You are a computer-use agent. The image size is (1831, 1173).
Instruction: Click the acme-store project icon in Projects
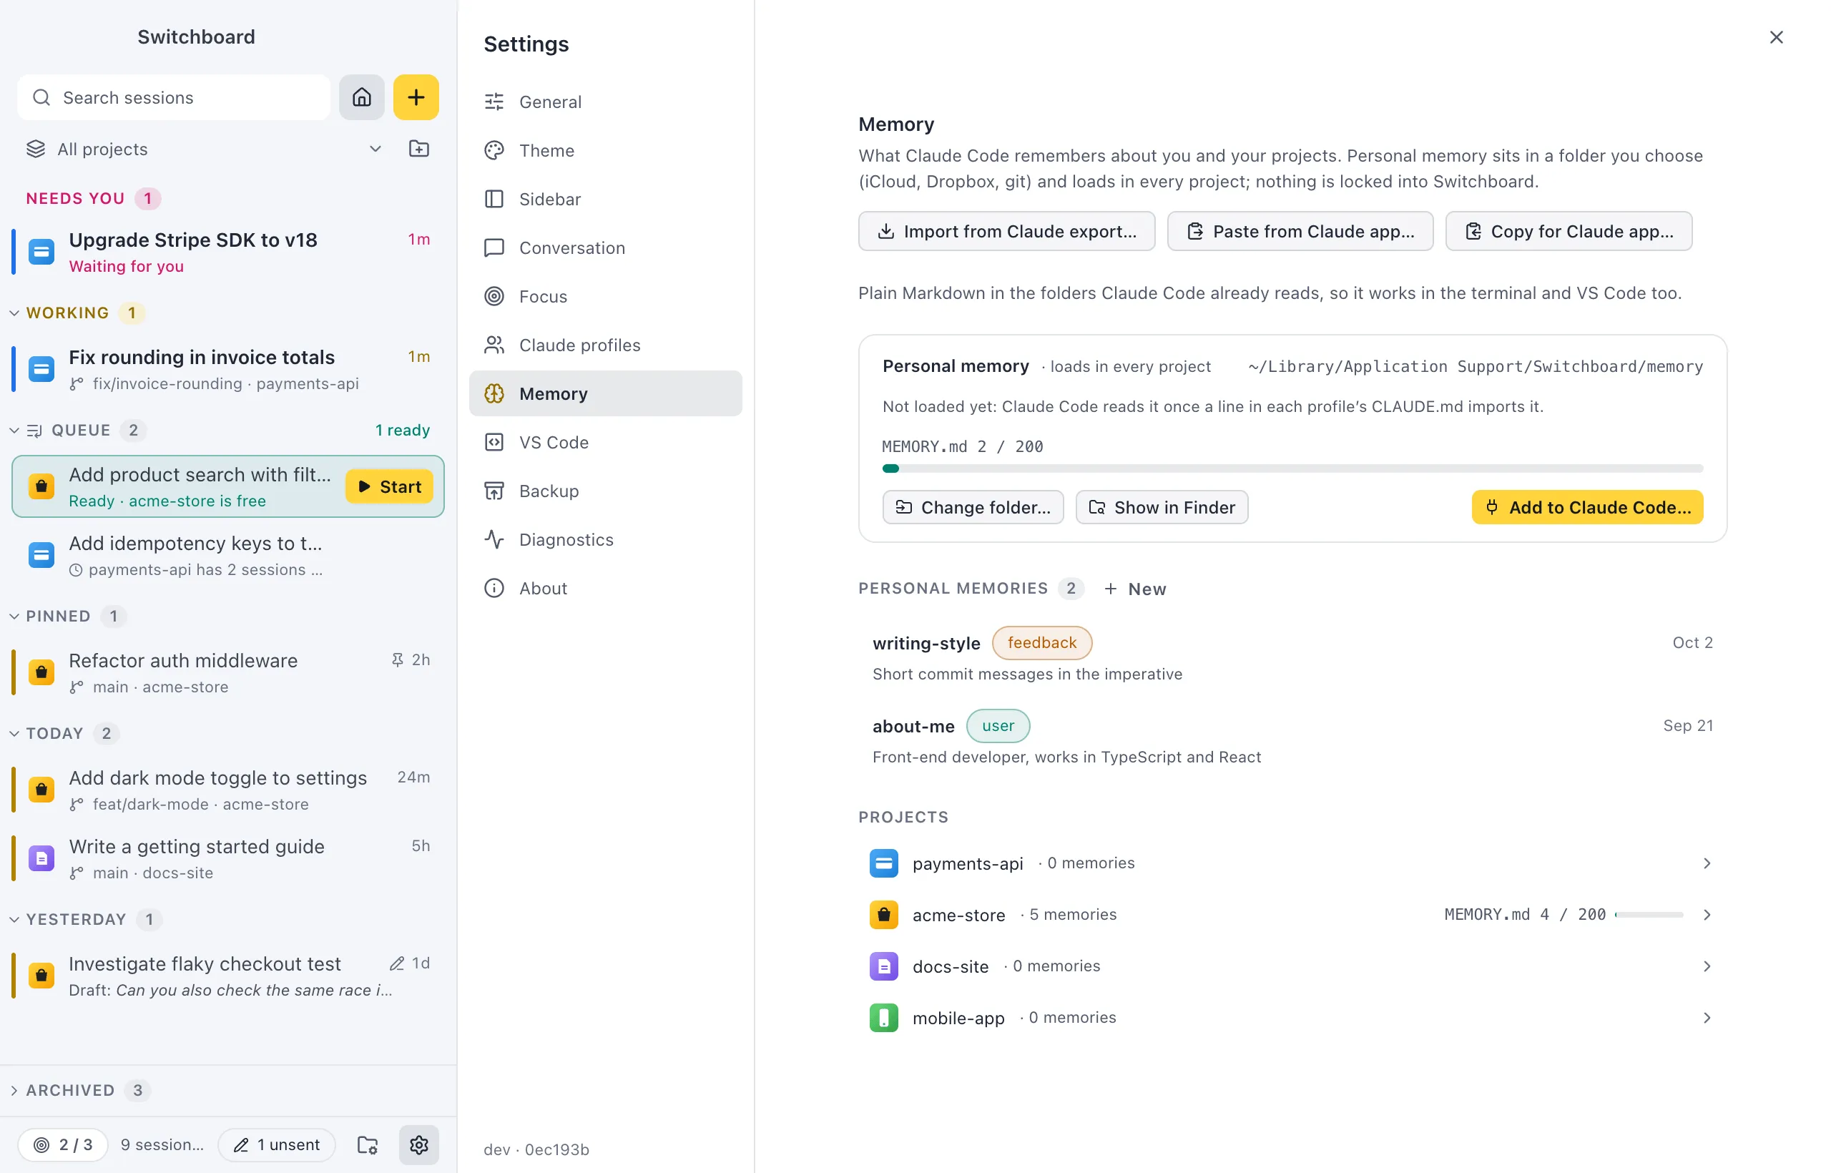coord(883,915)
